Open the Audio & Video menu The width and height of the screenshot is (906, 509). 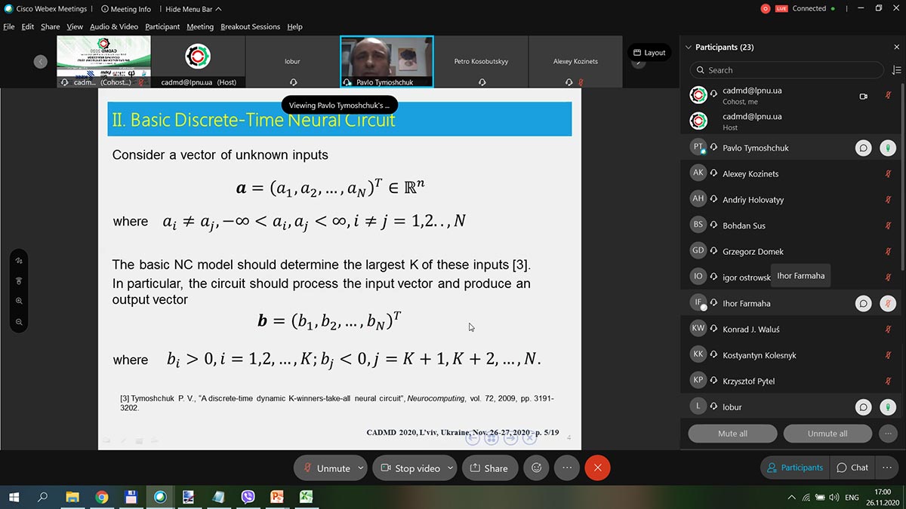114,26
